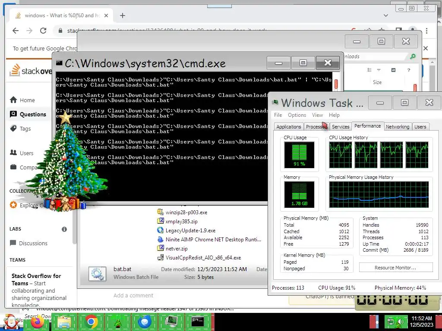This screenshot has height=331, width=442.
Task: Open the File Explorer taskbar icon
Action: pos(64,322)
